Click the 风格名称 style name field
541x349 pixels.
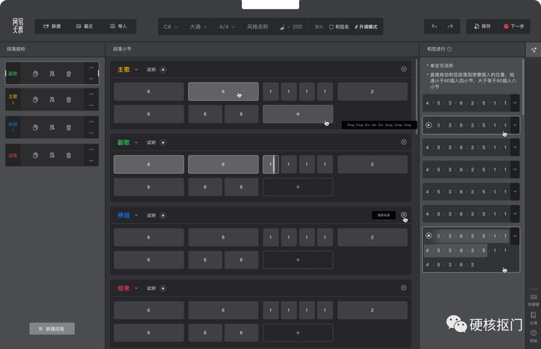[x=257, y=26]
